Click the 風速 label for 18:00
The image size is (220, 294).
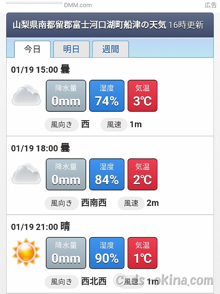tap(131, 203)
